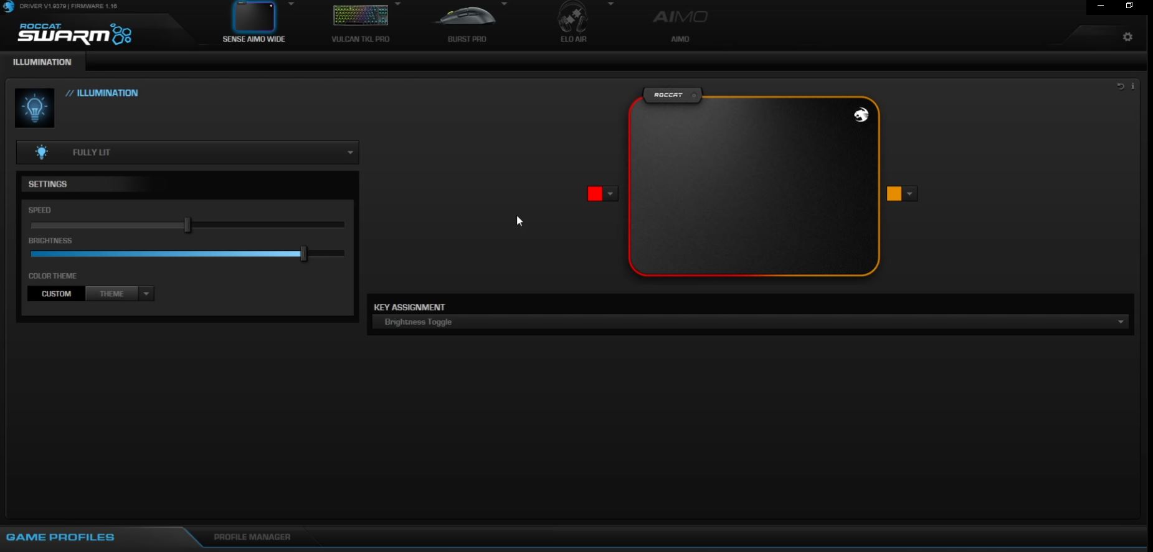
Task: Open the AIMO lighting section
Action: pyautogui.click(x=680, y=24)
